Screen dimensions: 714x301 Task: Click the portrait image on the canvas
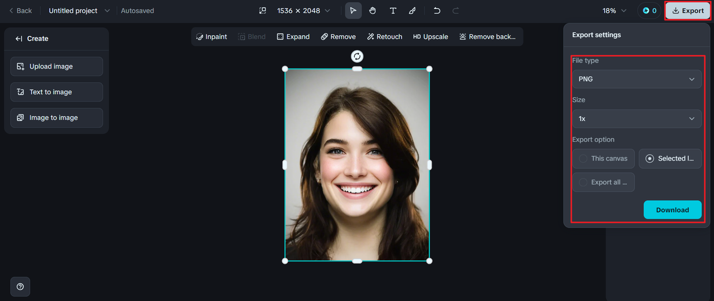(x=357, y=165)
